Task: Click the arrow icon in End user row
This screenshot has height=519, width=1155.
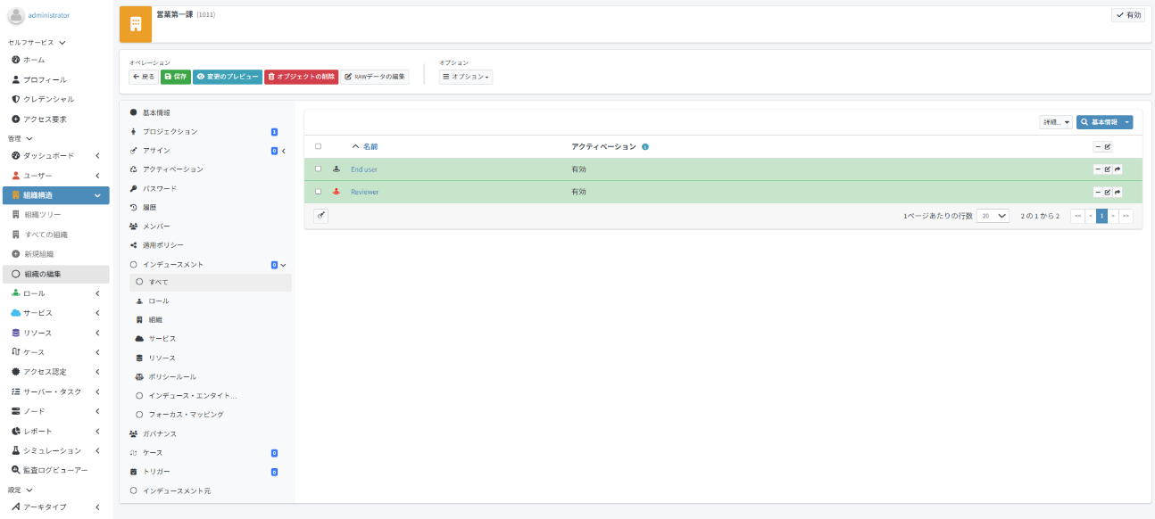Action: pyautogui.click(x=1118, y=169)
